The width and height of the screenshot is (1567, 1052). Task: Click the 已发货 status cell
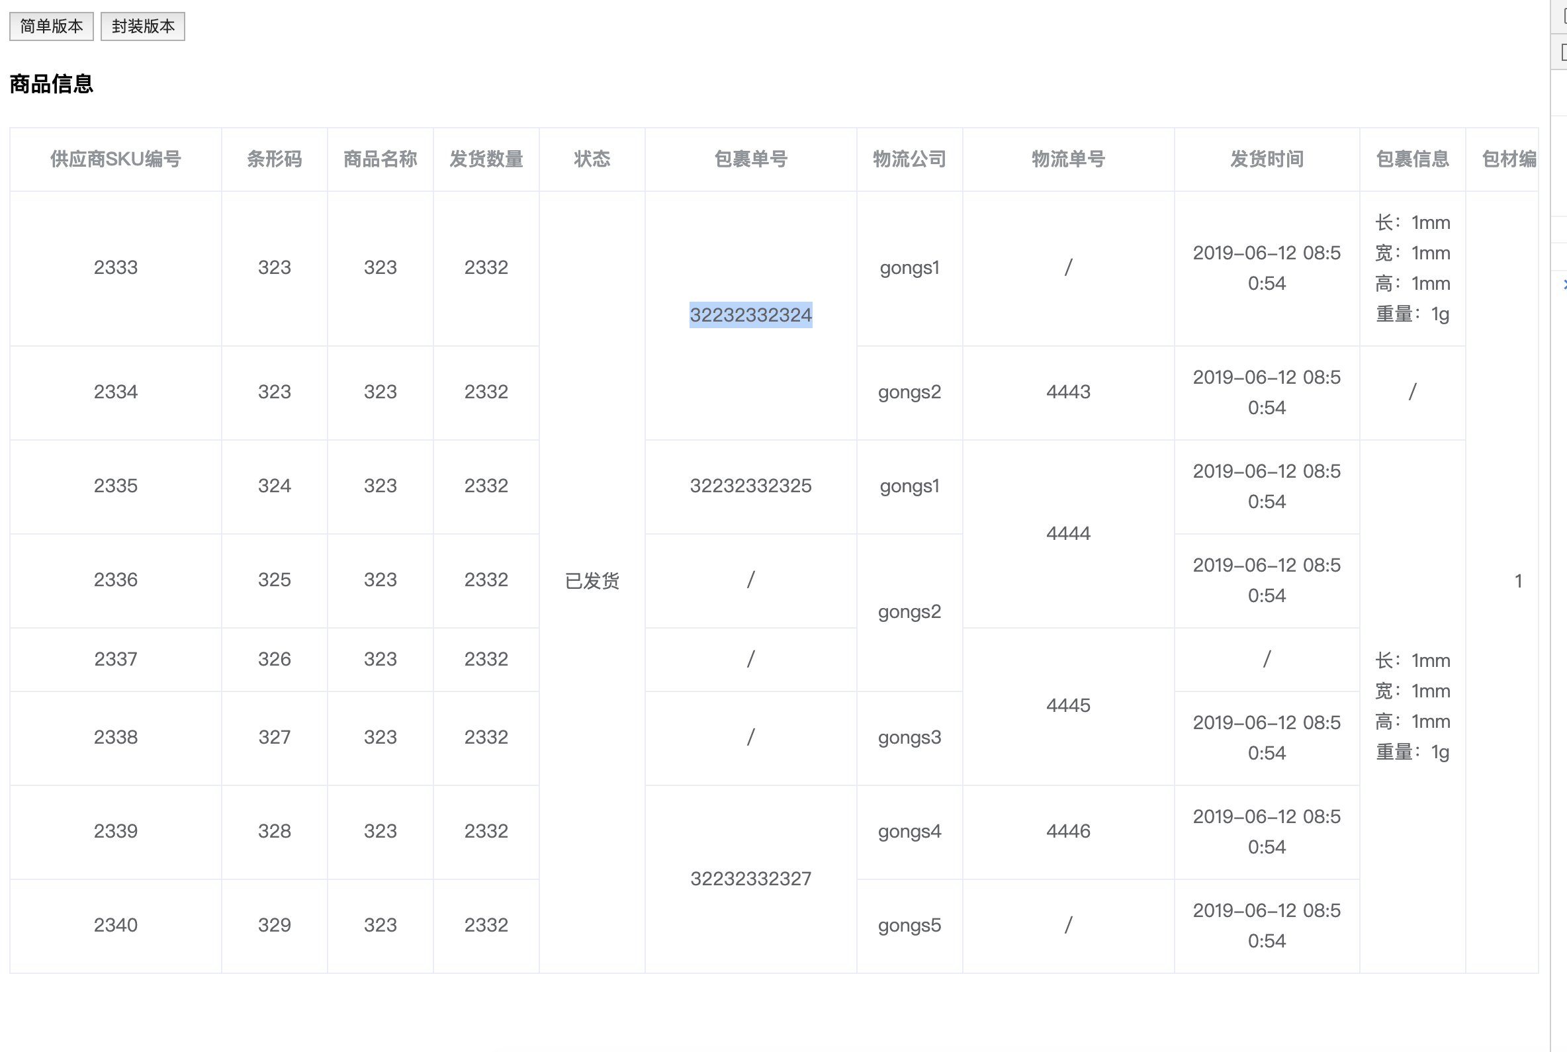(x=591, y=581)
